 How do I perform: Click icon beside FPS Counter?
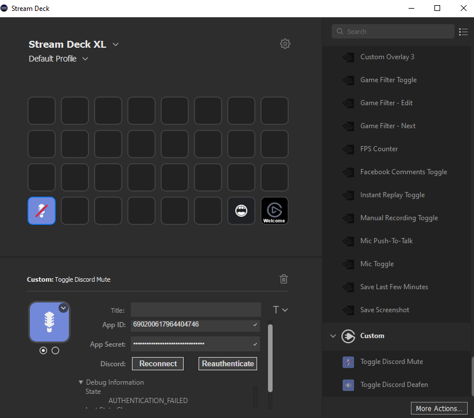pyautogui.click(x=348, y=149)
